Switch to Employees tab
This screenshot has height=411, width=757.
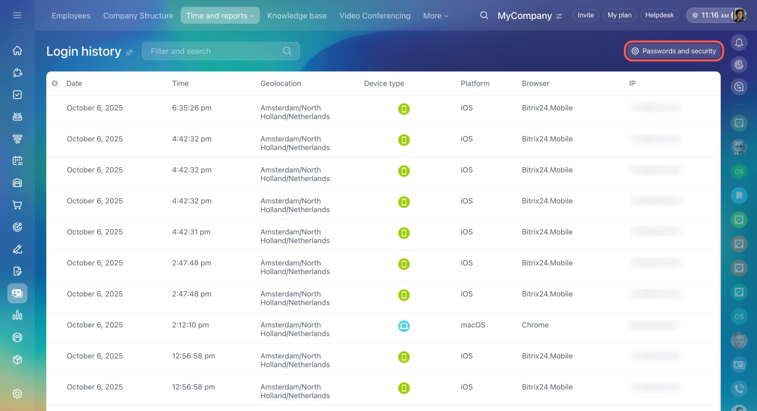pyautogui.click(x=71, y=16)
